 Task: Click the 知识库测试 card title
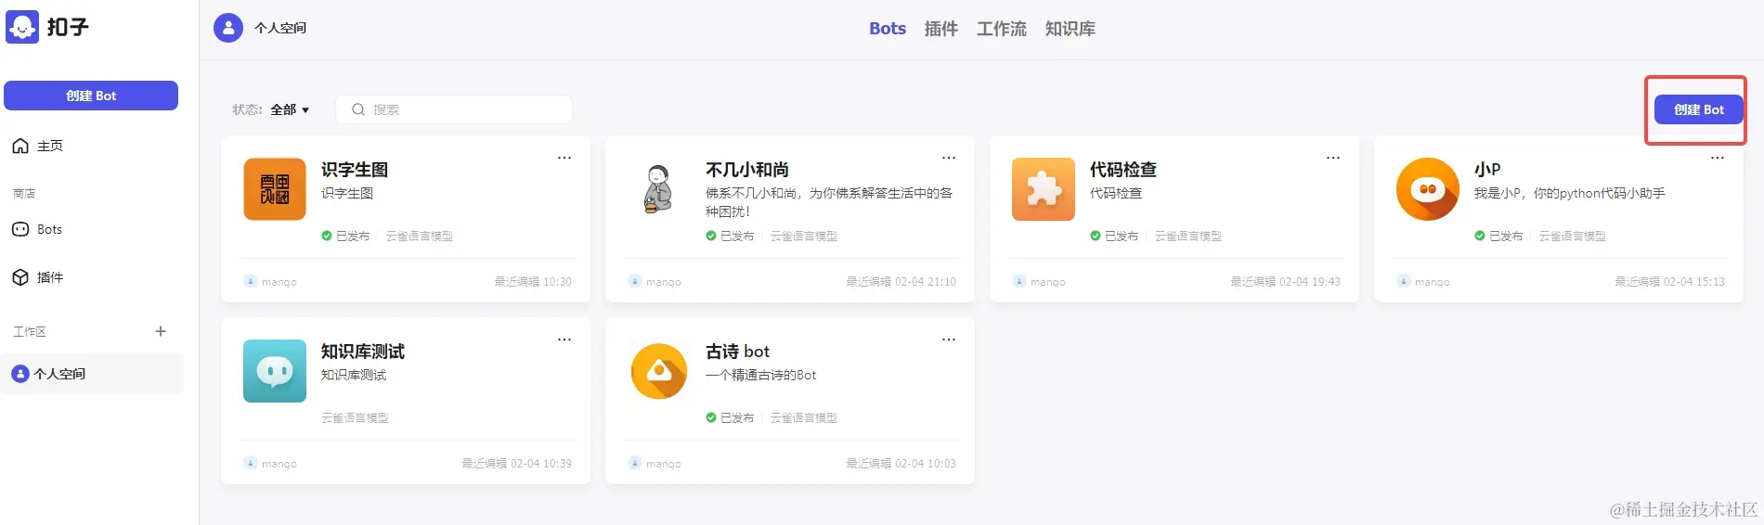pyautogui.click(x=363, y=352)
